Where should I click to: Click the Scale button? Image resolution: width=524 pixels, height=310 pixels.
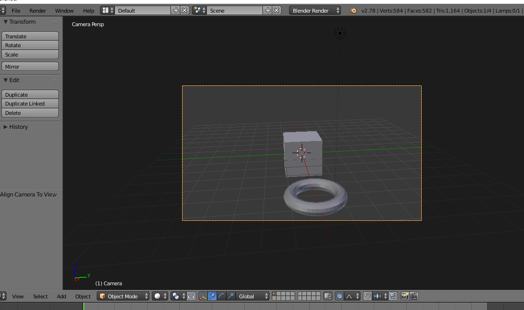pyautogui.click(x=30, y=55)
